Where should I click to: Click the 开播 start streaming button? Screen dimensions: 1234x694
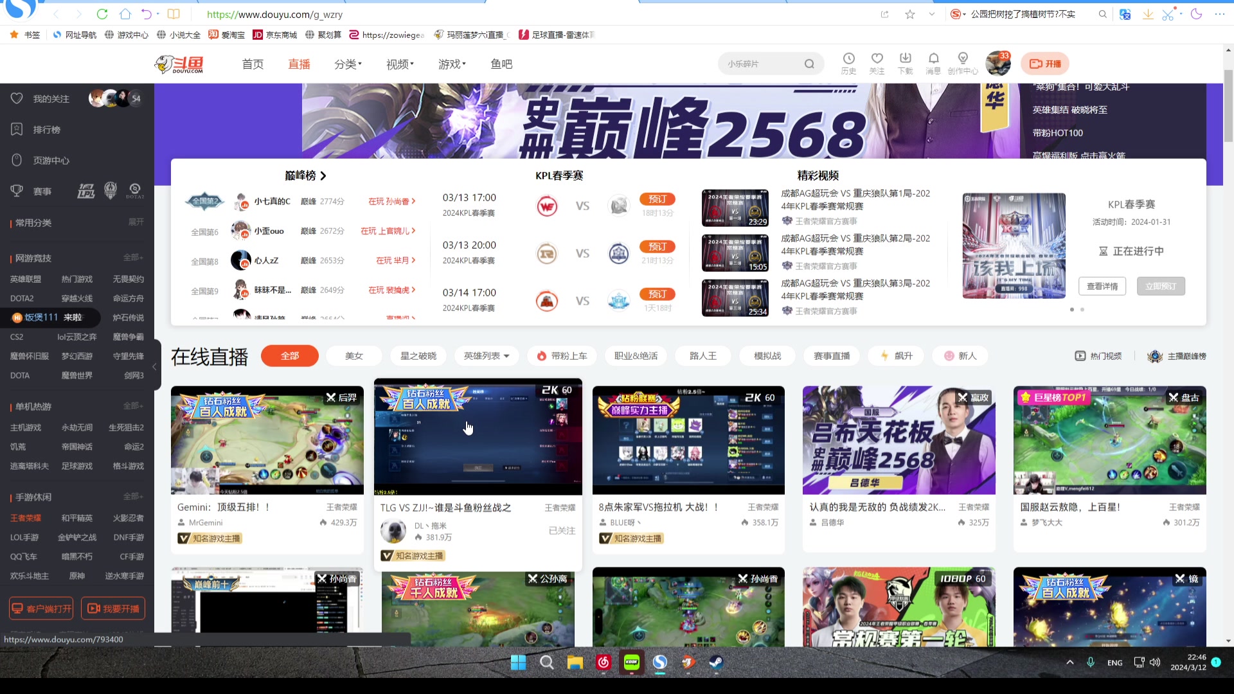click(x=1045, y=64)
